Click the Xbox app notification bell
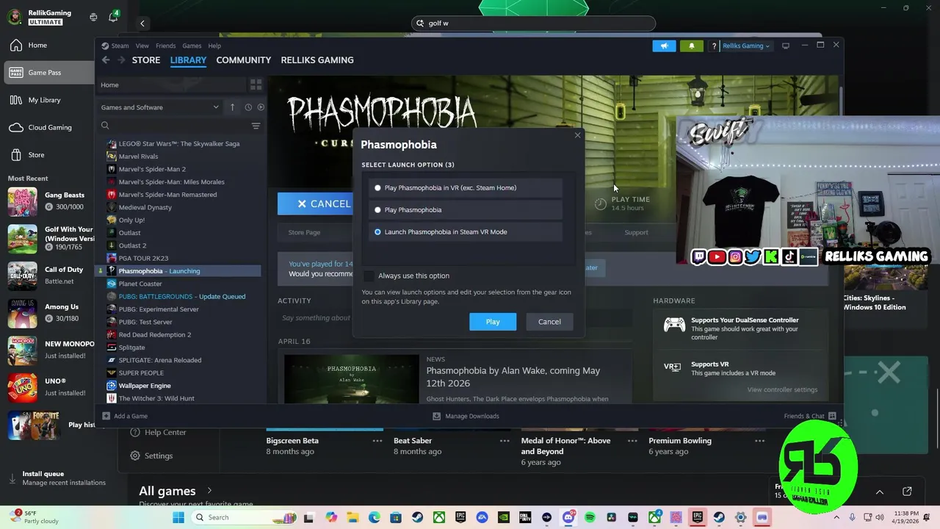This screenshot has width=940, height=529. (113, 17)
